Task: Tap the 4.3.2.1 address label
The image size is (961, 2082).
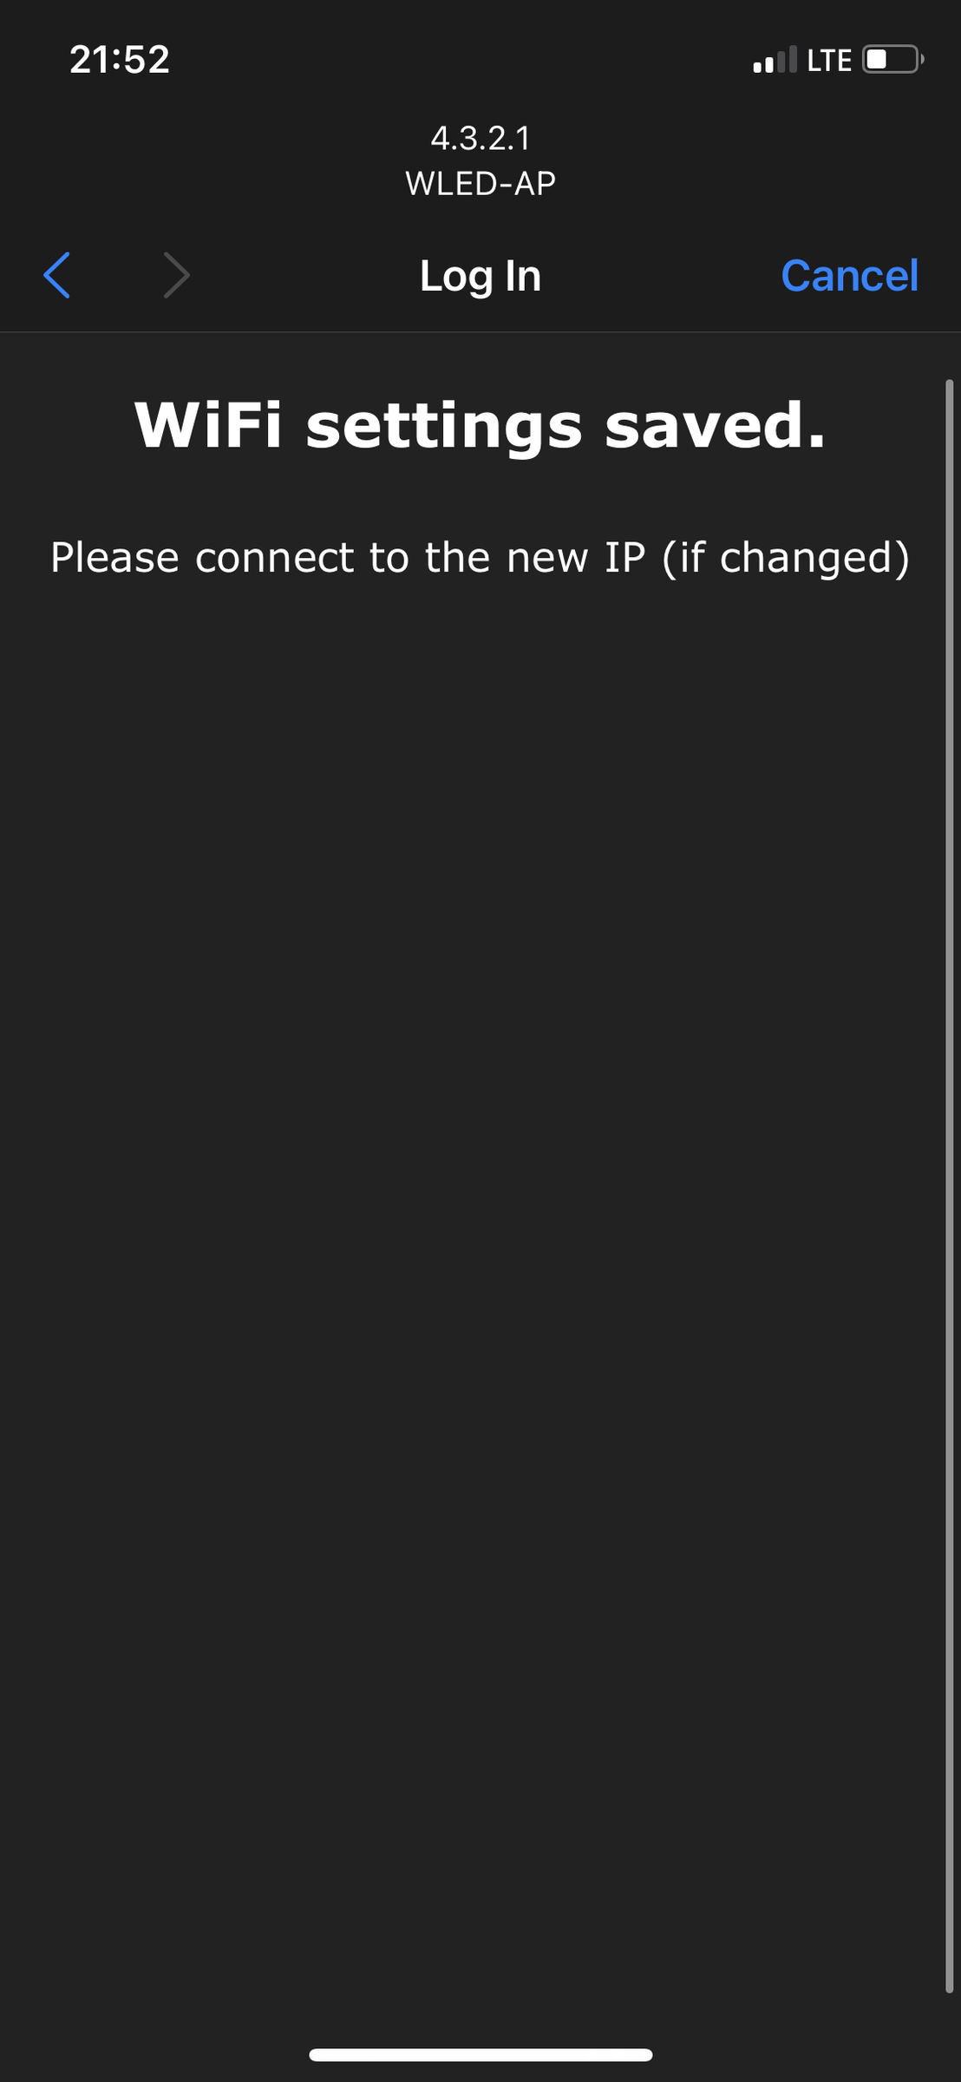Action: point(480,138)
